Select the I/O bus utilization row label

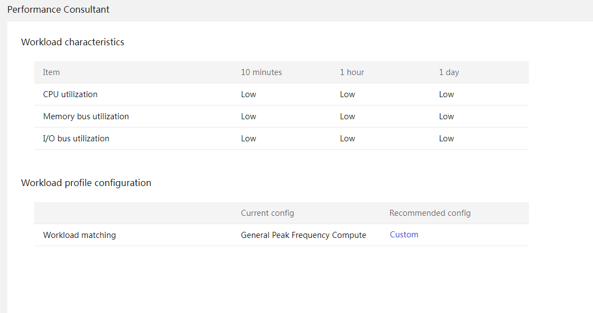click(x=76, y=139)
